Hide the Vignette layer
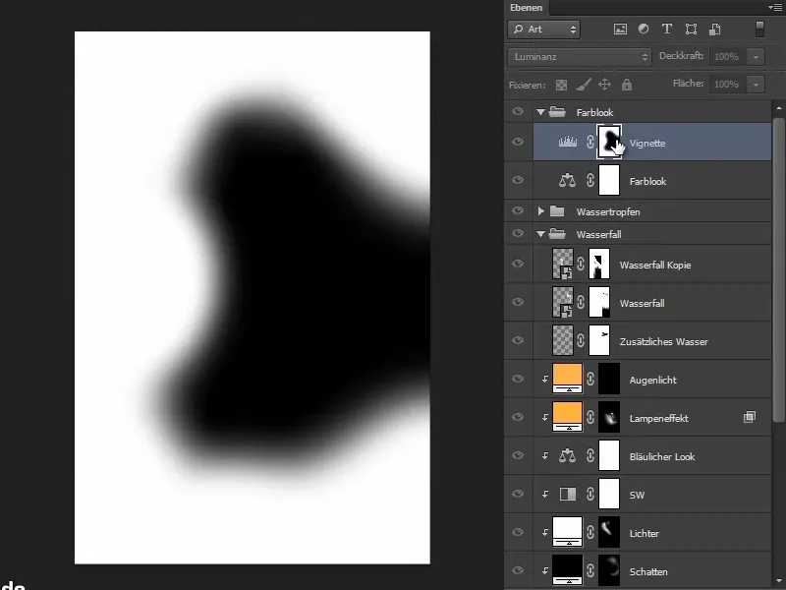 [518, 142]
